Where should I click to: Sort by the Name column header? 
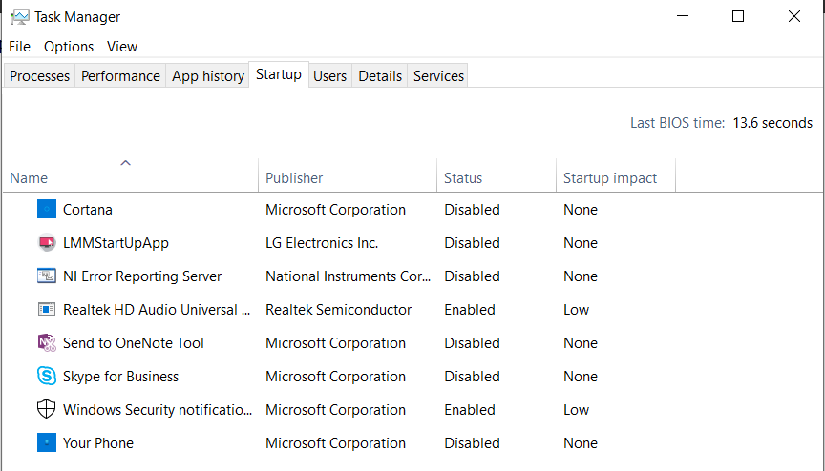point(29,177)
